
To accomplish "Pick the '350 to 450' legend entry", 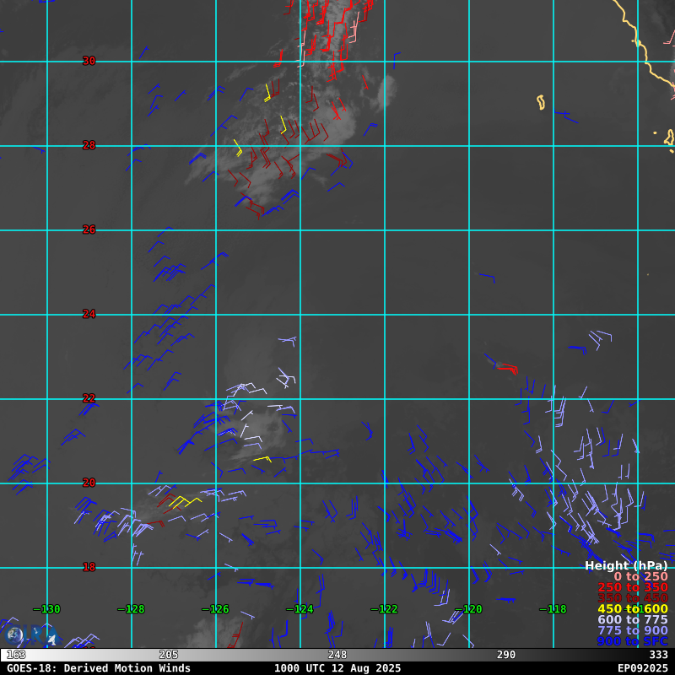I will click(x=633, y=598).
